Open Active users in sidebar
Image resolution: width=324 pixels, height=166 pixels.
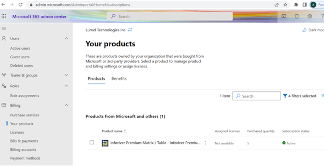tap(20, 48)
